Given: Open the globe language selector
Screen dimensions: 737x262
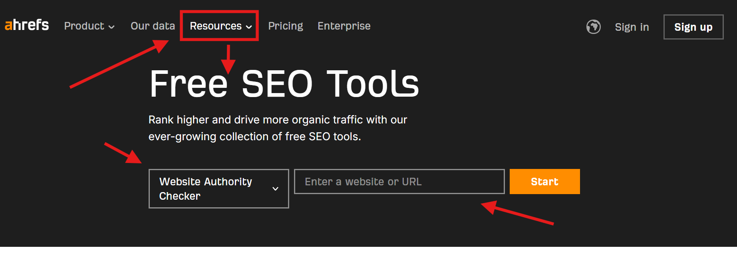Looking at the screenshot, I should pos(593,27).
